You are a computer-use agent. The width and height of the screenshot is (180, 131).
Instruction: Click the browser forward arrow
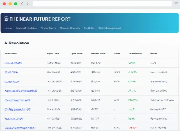[28, 4]
